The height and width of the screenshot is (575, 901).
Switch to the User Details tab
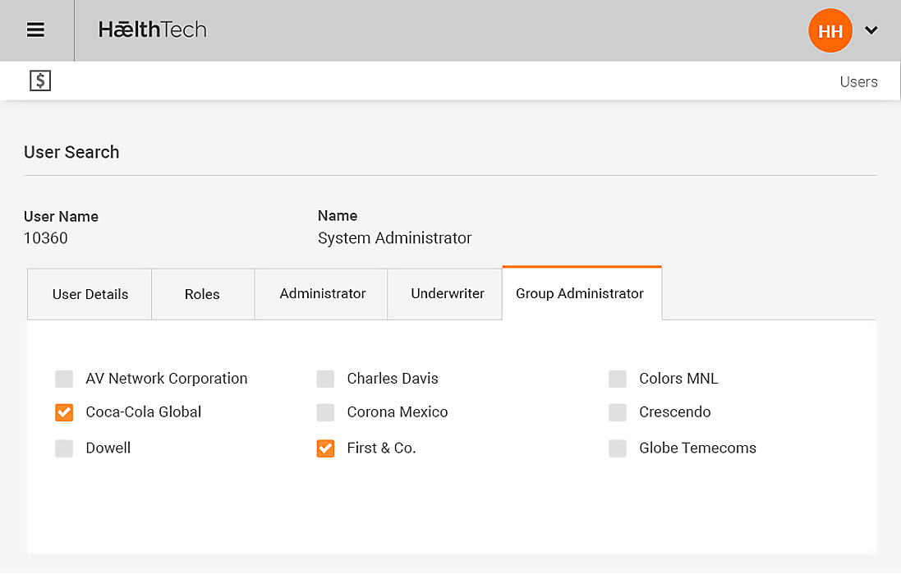point(90,294)
